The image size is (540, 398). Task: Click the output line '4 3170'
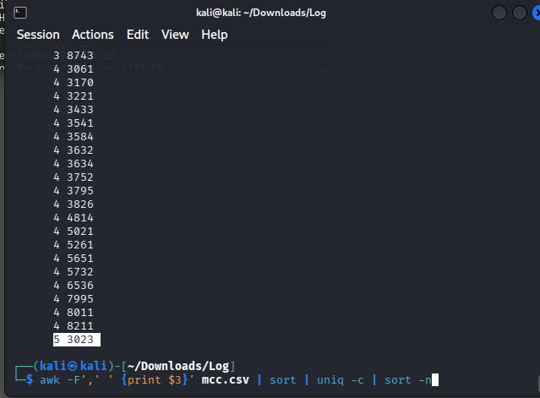tap(74, 83)
